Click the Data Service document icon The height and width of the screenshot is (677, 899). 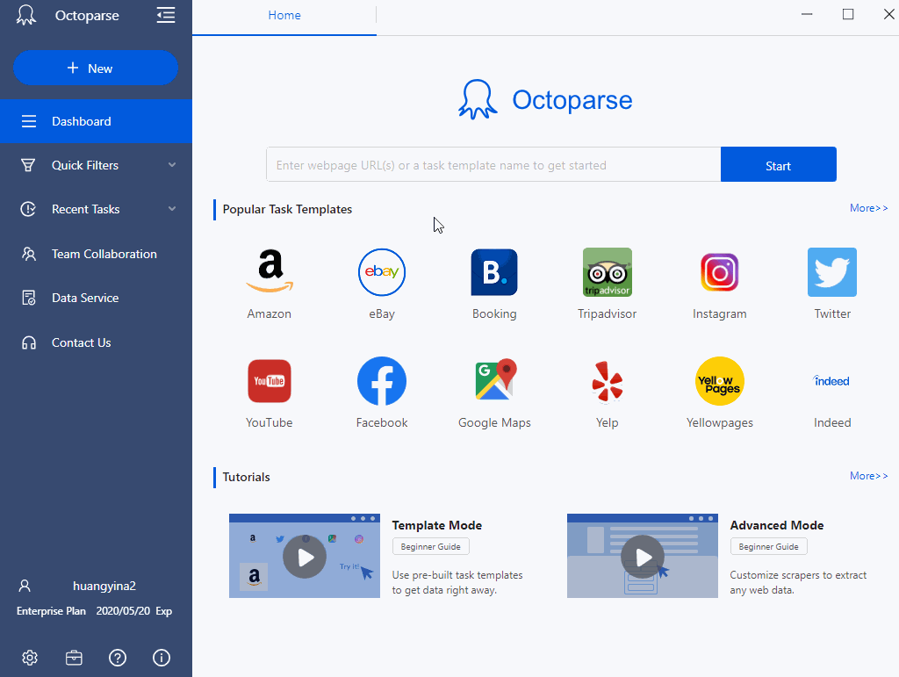pyautogui.click(x=29, y=298)
